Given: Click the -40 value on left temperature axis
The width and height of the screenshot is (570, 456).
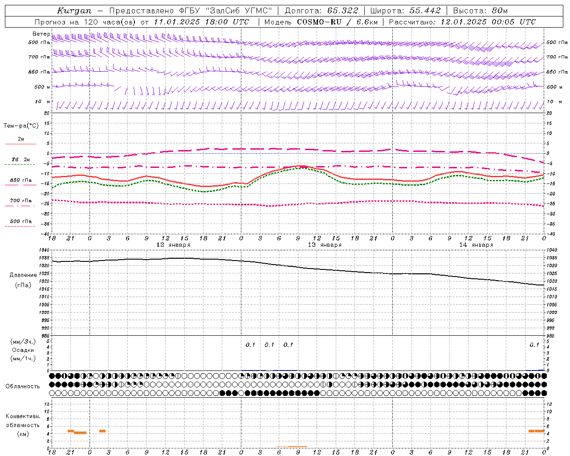Looking at the screenshot, I should [x=46, y=234].
